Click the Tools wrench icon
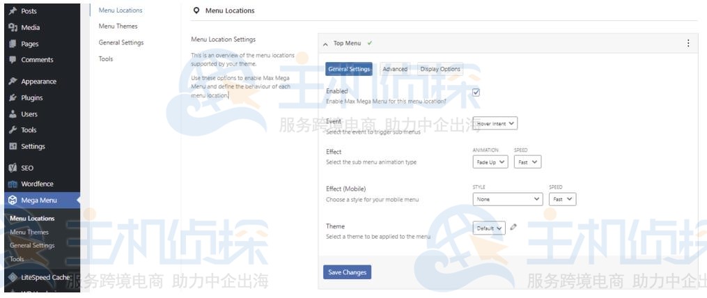Screen dimensions: 707x298 pyautogui.click(x=13, y=130)
